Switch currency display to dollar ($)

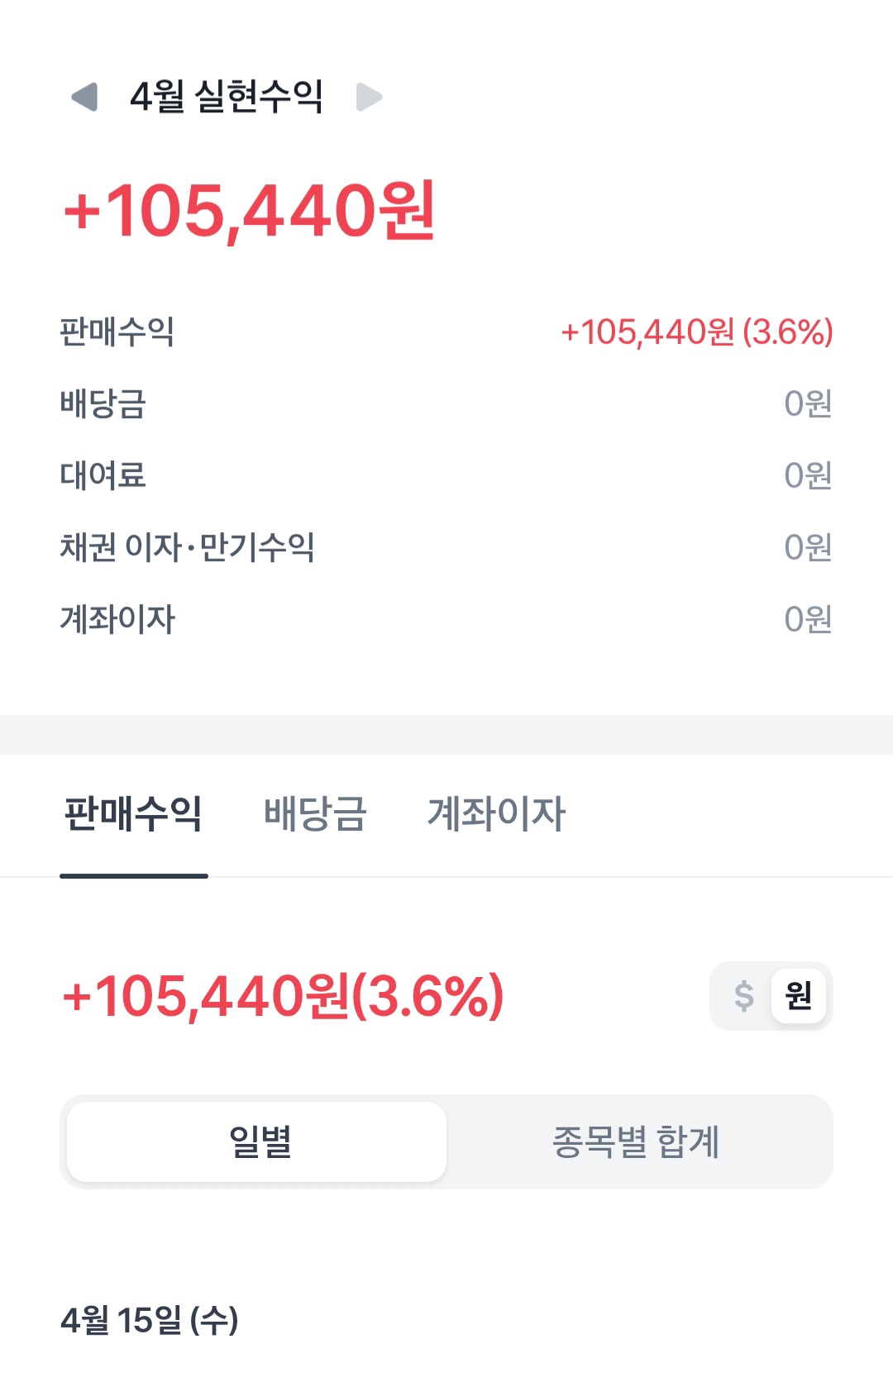click(x=743, y=995)
